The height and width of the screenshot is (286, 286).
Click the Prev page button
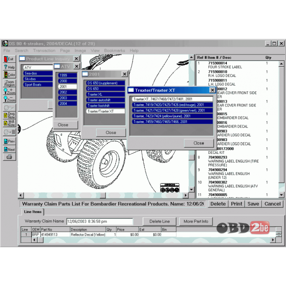click(x=9, y=141)
